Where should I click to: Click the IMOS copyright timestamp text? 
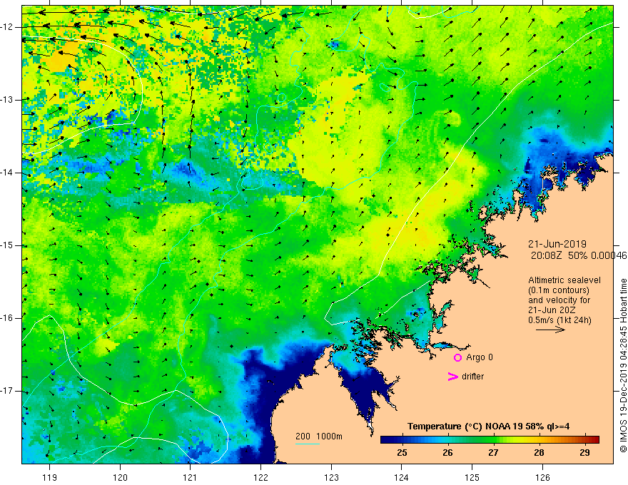click(623, 365)
